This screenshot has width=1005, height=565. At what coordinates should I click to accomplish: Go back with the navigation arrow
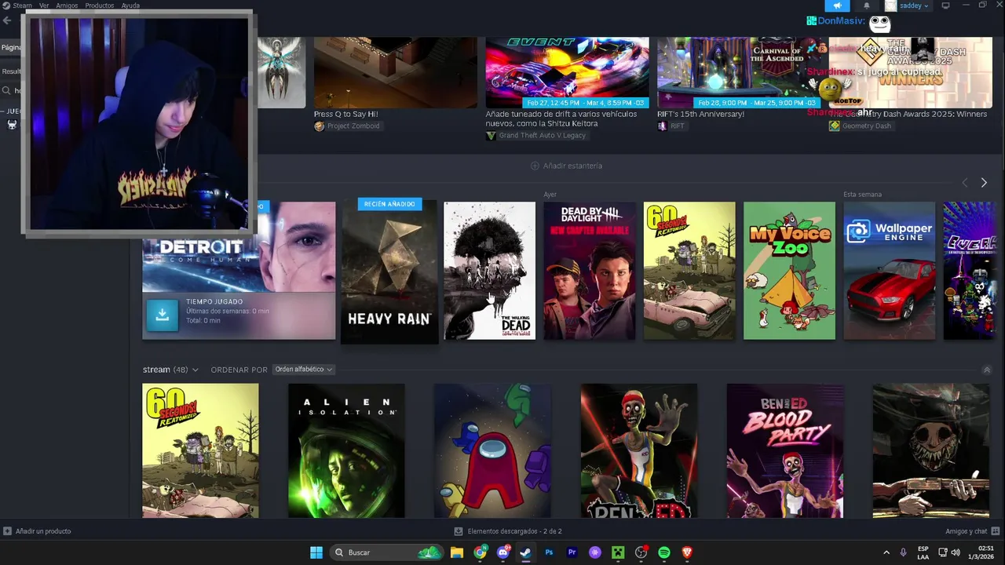coord(7,21)
